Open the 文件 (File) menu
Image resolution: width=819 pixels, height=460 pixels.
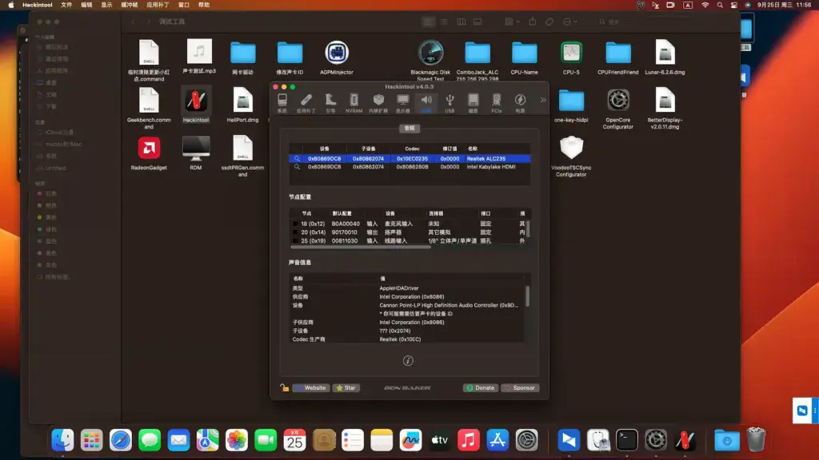click(66, 5)
